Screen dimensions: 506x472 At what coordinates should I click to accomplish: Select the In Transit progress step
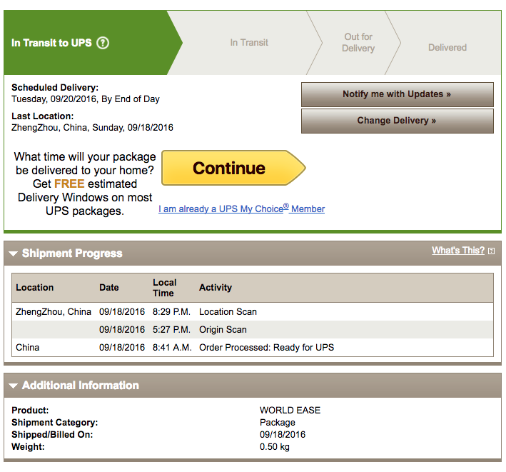tap(249, 43)
